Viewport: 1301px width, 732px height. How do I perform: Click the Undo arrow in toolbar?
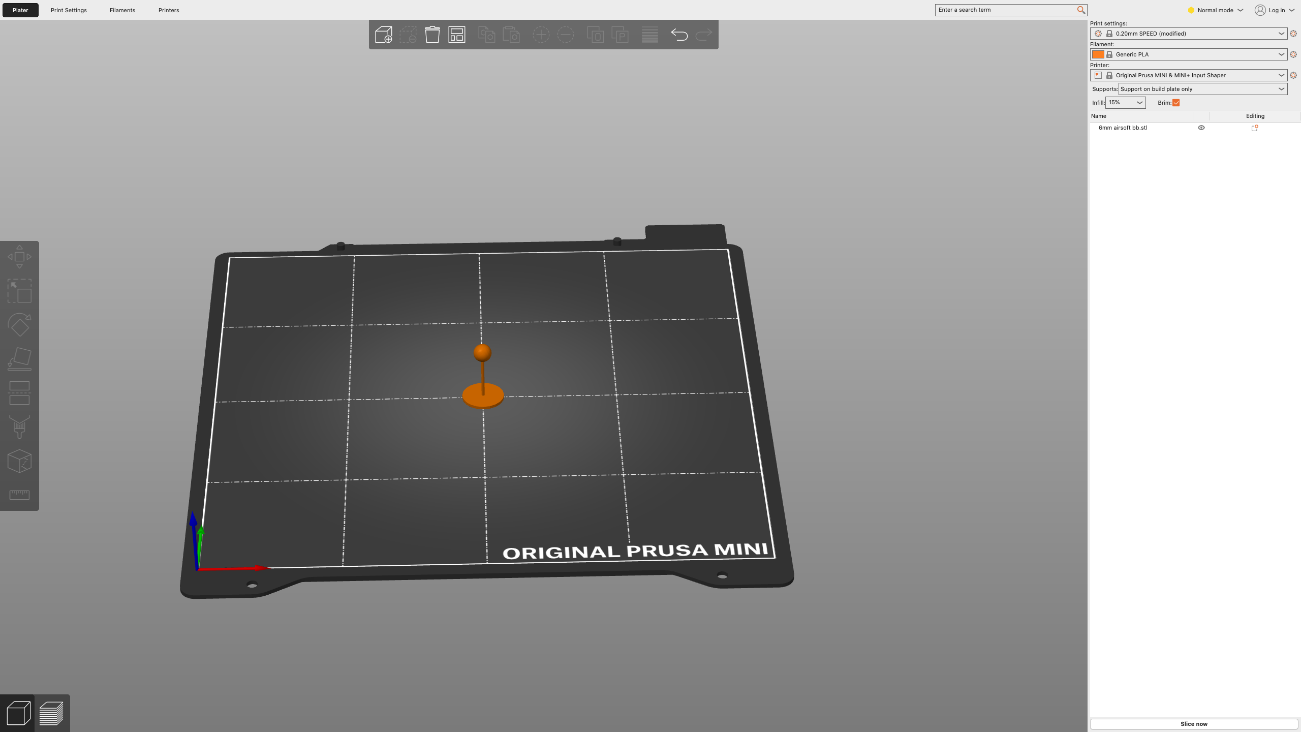(x=679, y=35)
